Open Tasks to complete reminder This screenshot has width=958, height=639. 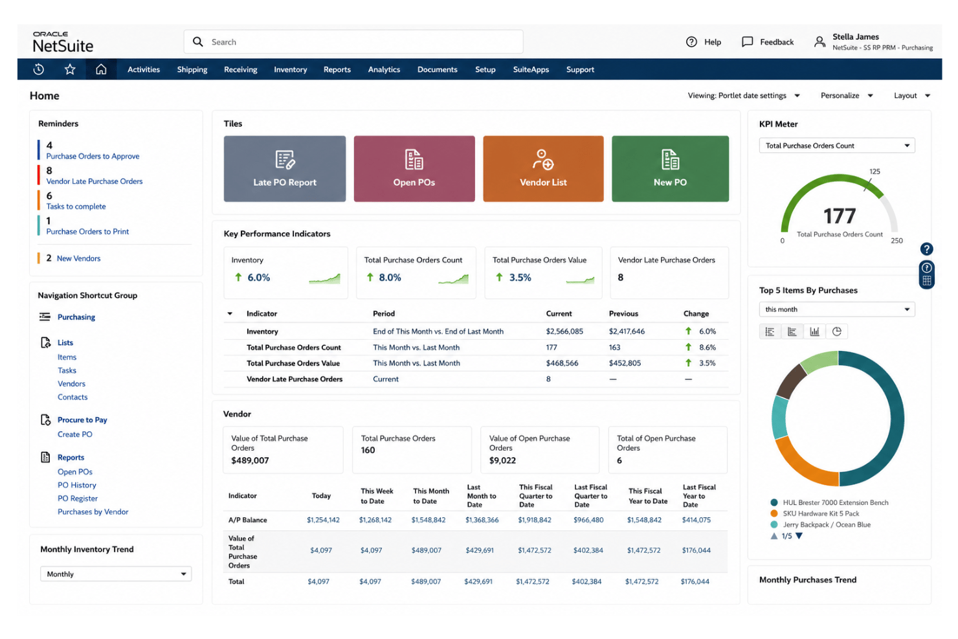pos(76,207)
